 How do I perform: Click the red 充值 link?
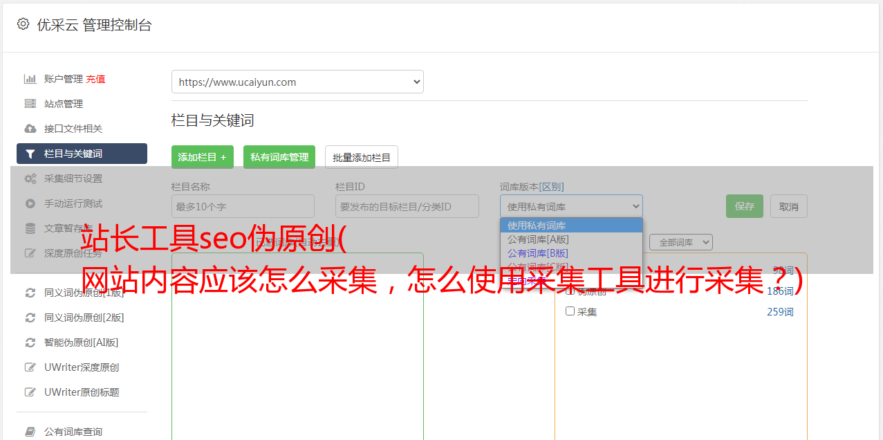[x=95, y=79]
